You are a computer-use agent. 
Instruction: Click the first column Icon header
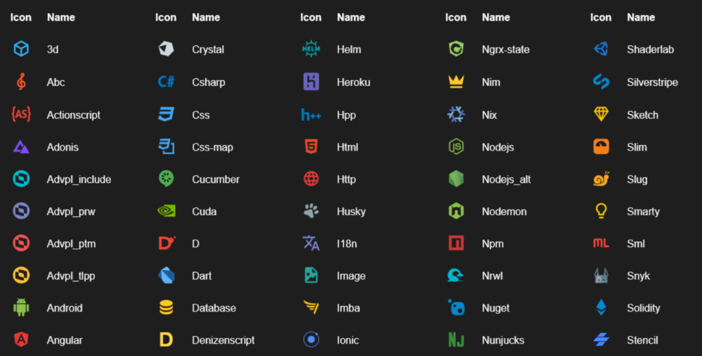click(x=21, y=17)
